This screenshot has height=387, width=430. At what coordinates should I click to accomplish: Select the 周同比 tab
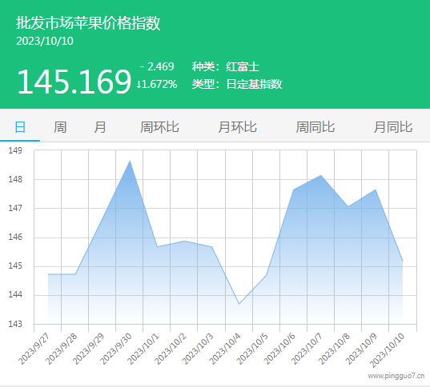315,127
